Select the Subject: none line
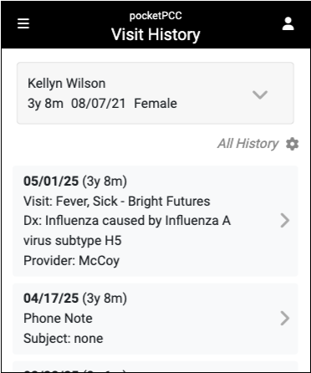Viewport: 311px width, 373px height. [64, 339]
